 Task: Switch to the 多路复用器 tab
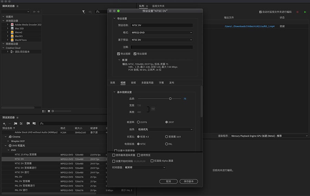[x=147, y=83]
